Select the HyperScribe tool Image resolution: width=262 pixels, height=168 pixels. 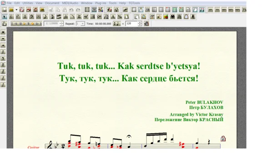click(x=59, y=17)
